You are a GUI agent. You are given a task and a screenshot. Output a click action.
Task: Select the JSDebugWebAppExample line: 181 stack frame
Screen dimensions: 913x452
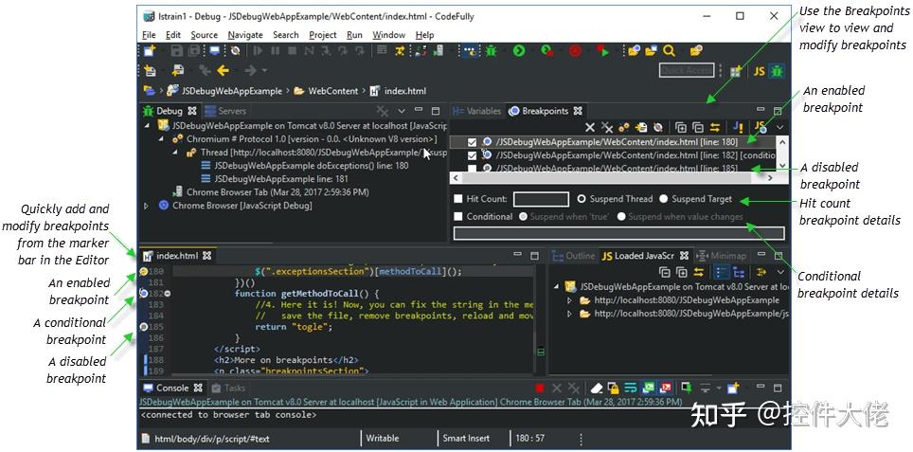(281, 179)
